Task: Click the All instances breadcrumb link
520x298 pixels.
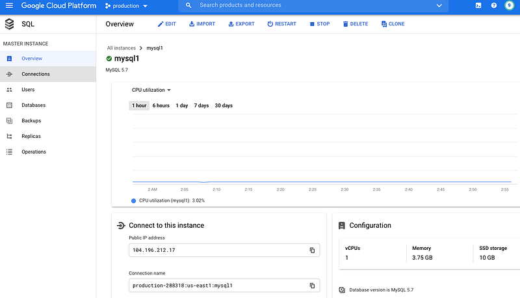Action: [x=122, y=48]
